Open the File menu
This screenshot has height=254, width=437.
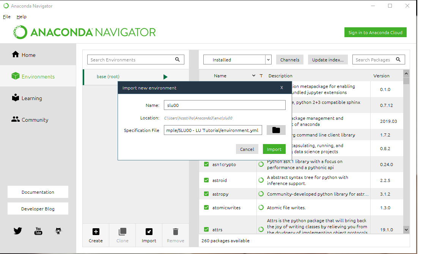point(7,17)
